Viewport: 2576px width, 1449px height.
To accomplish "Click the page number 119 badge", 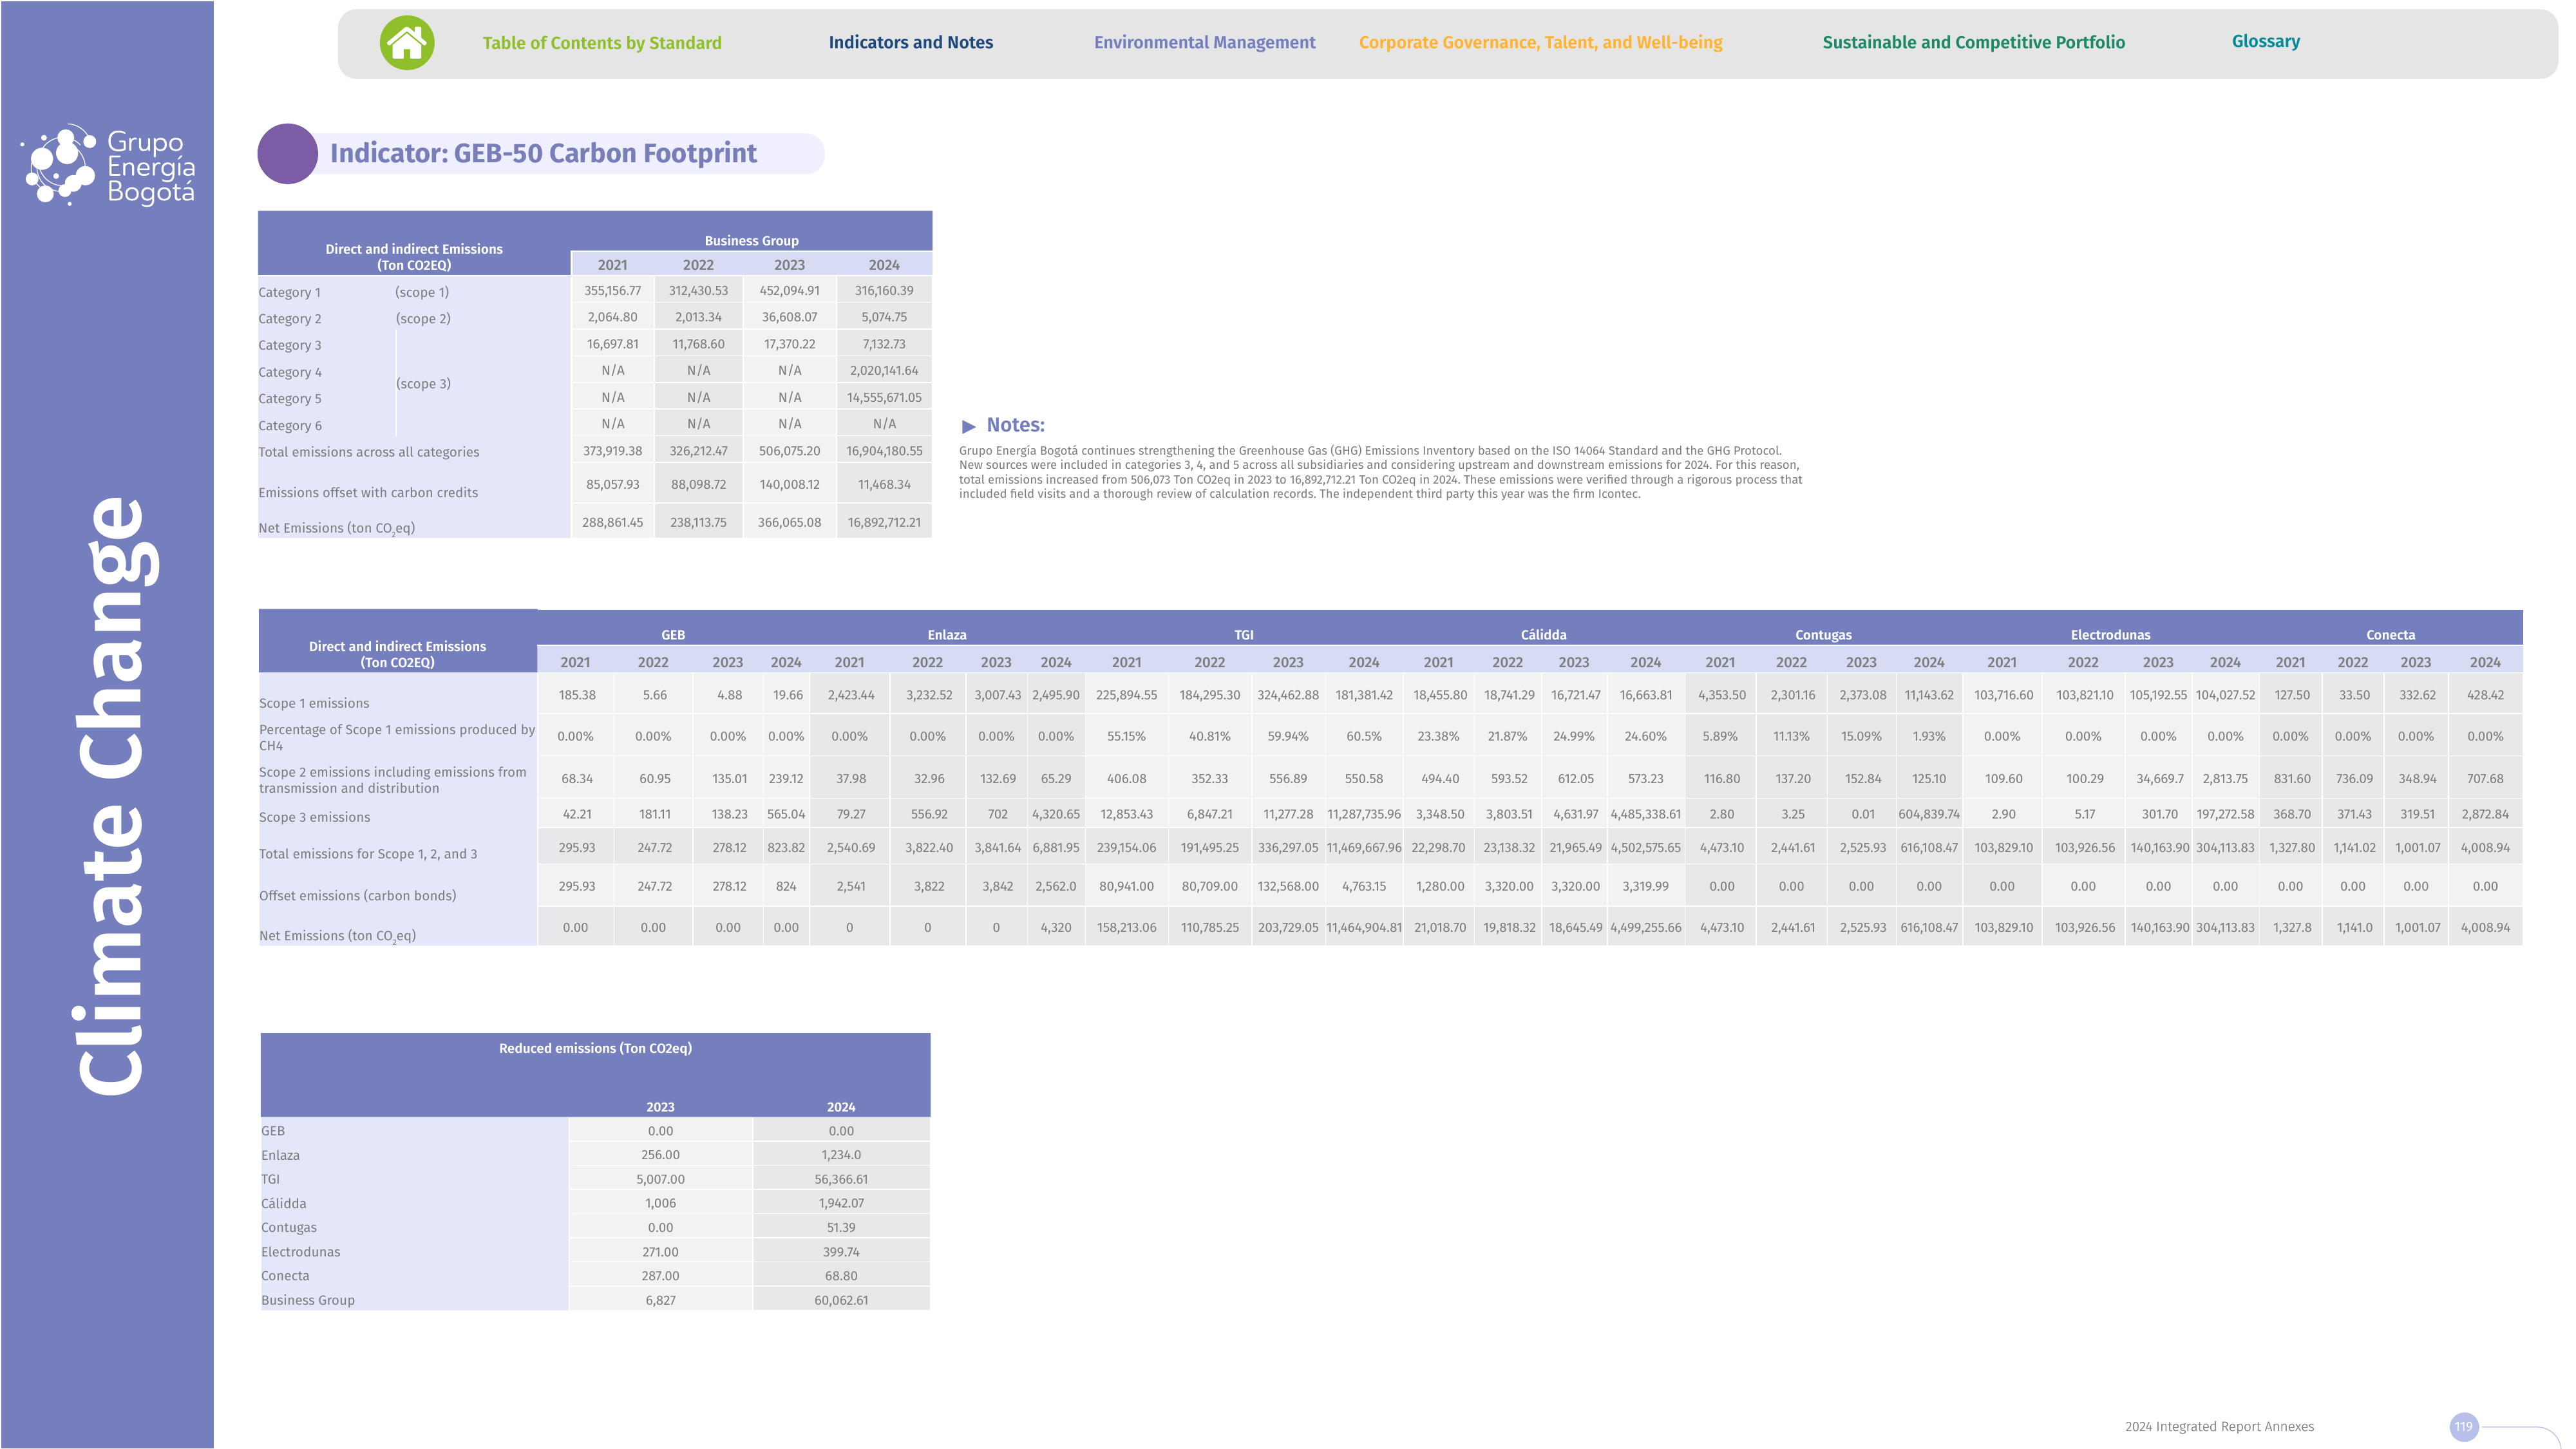I will click(2463, 1427).
